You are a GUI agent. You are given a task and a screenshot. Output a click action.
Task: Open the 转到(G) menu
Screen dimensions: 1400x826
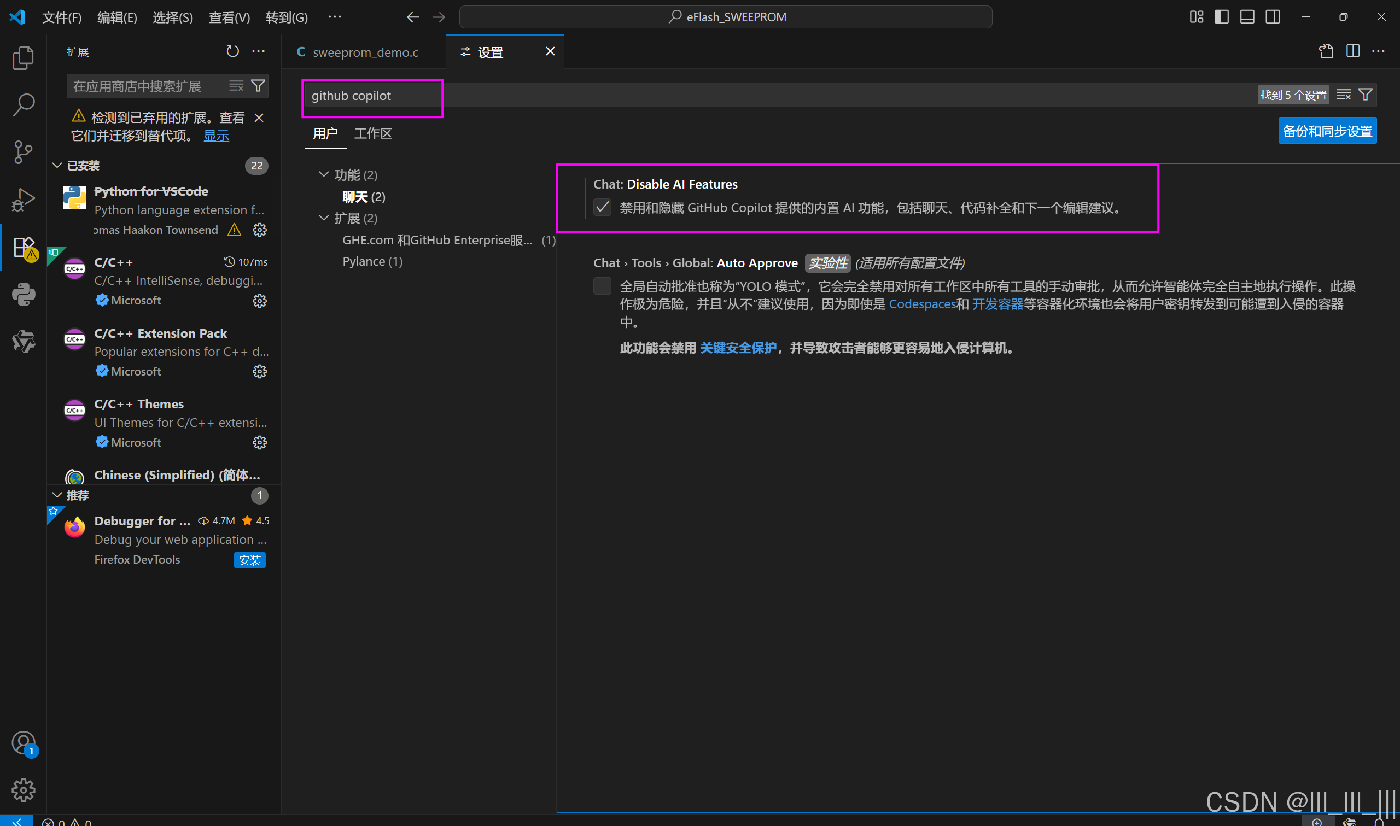pyautogui.click(x=286, y=17)
